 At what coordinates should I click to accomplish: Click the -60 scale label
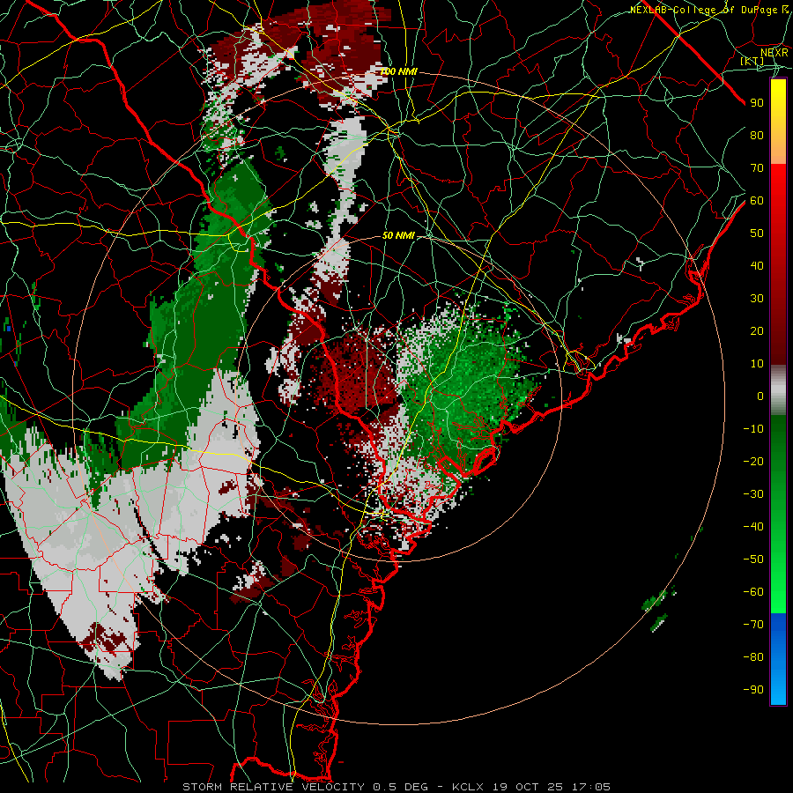coord(753,592)
